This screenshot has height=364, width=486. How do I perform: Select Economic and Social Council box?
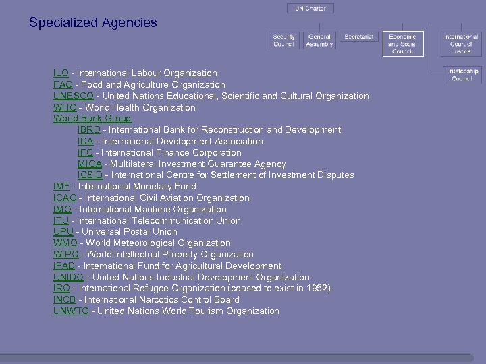point(403,44)
